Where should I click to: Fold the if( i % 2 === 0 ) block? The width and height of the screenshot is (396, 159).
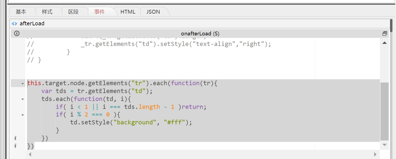[x=23, y=115]
